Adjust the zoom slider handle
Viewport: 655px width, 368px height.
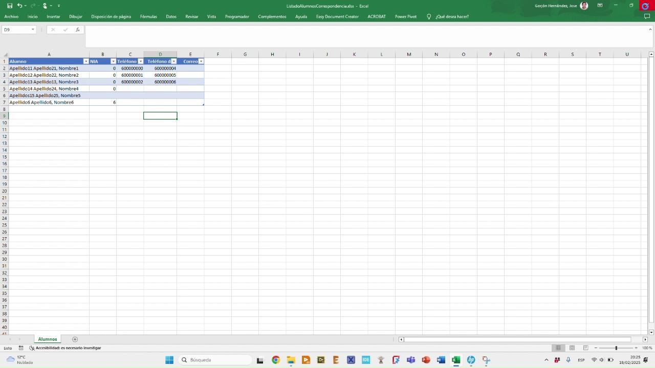[616, 348]
